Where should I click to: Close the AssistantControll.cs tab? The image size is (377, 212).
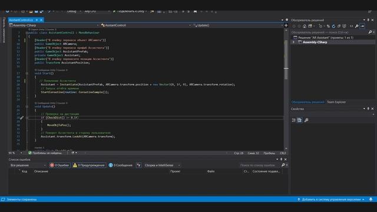click(x=41, y=20)
